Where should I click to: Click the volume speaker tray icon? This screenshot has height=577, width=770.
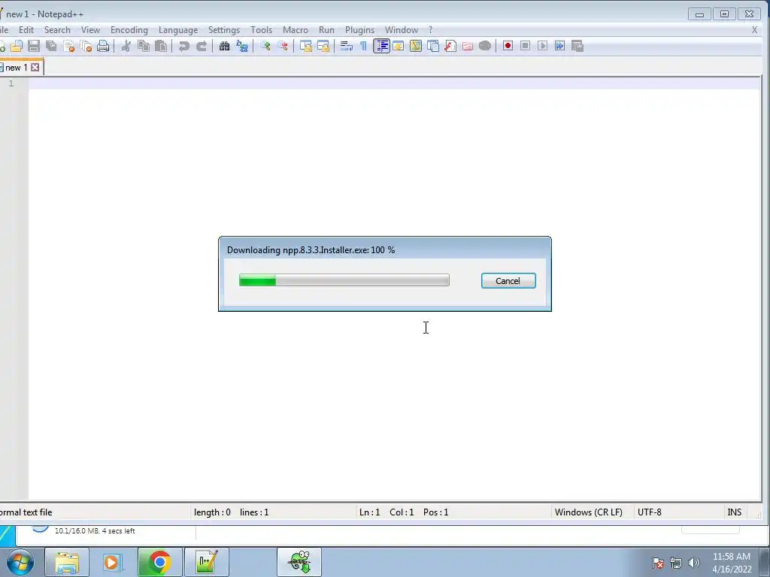coord(693,563)
